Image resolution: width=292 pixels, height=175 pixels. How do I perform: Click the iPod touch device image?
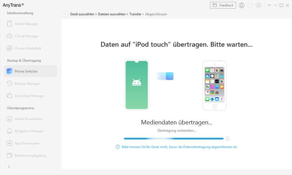click(214, 85)
